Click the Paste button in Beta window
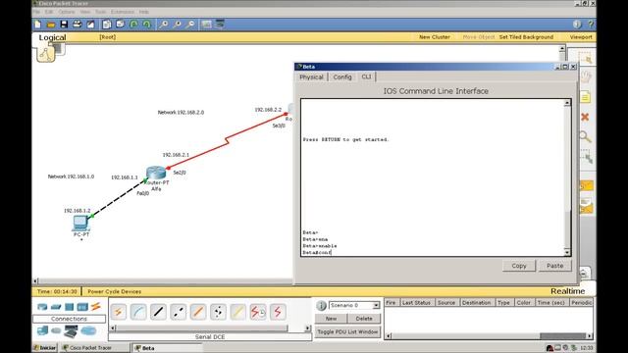Screen dimensions: 628x353 554,266
